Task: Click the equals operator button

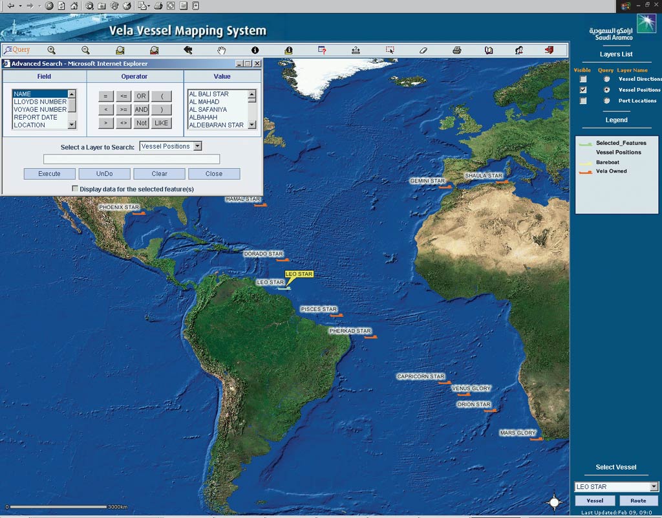Action: 105,96
